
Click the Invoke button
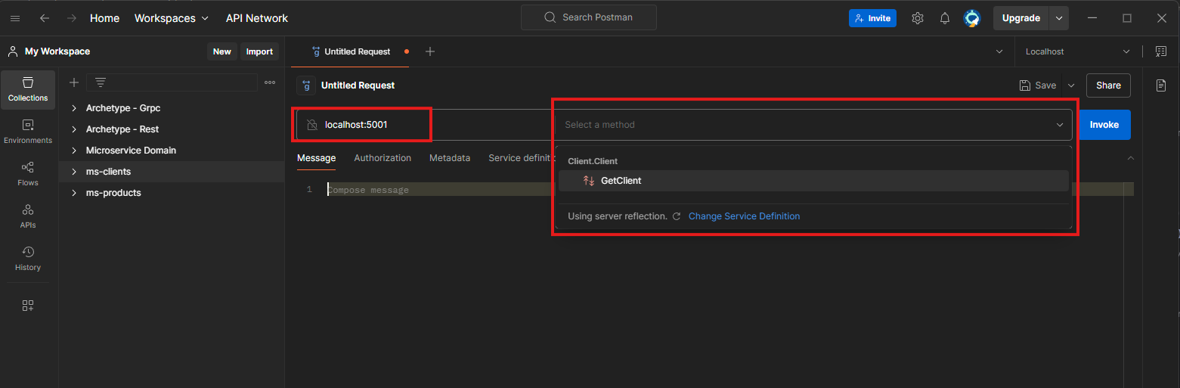point(1104,125)
